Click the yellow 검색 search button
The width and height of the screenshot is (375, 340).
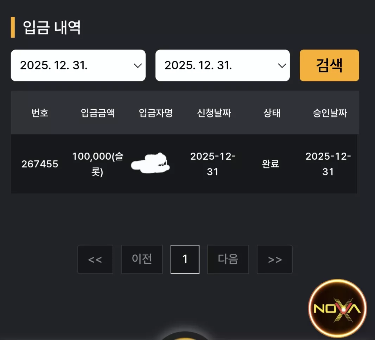[x=329, y=65]
